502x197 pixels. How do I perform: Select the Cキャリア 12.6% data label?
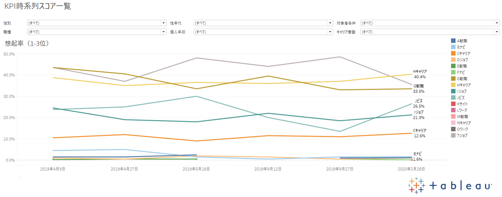420,133
